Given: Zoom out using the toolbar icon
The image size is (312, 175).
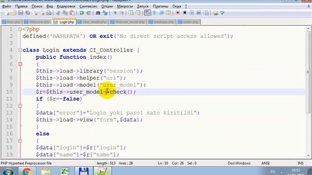Looking at the screenshot, I should 122,13.
